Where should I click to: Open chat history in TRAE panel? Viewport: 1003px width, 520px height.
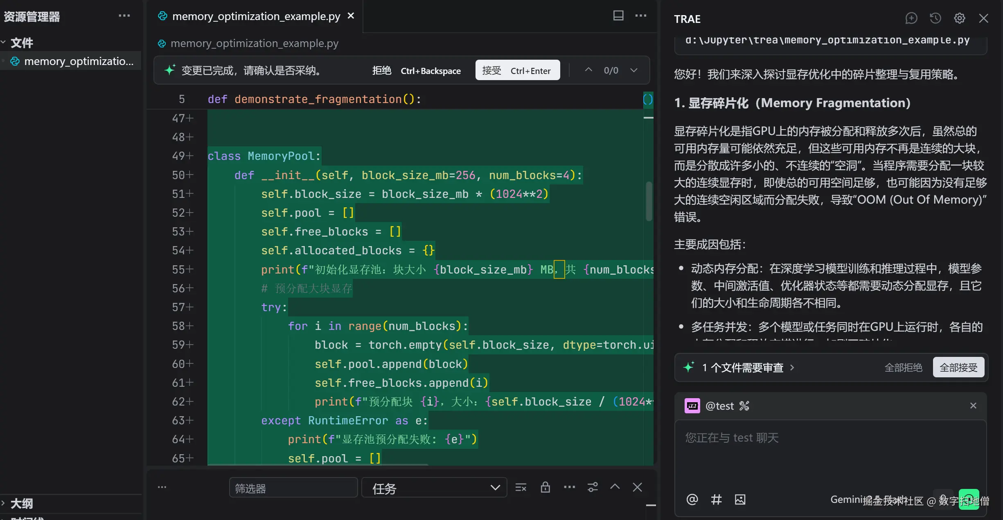pyautogui.click(x=935, y=18)
